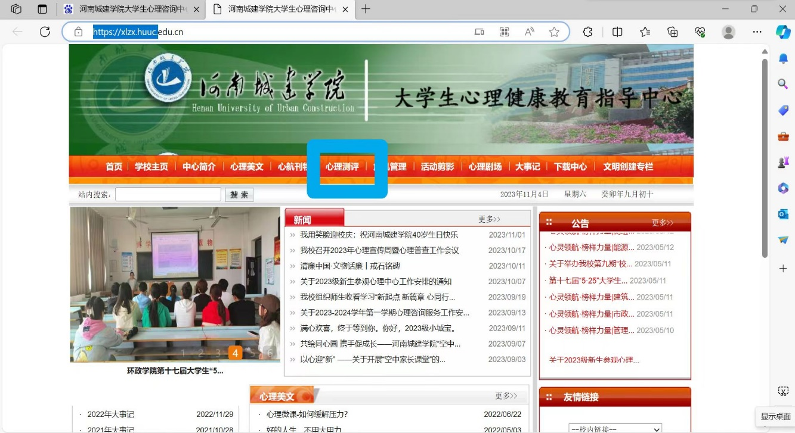The height and width of the screenshot is (433, 795).
Task: Open the 中心简介 navigation item
Action: click(199, 167)
